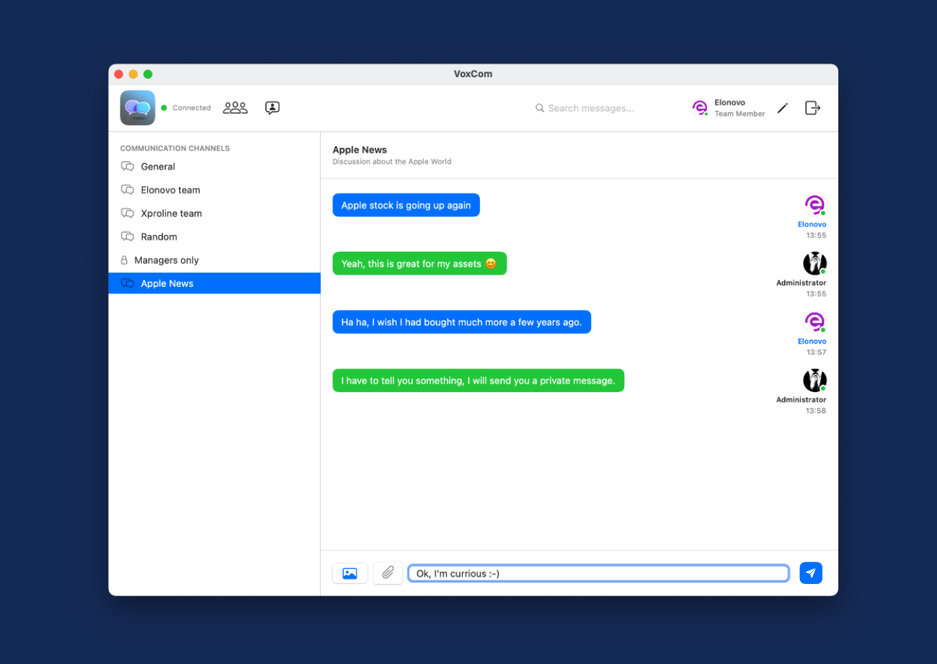Click the image upload icon button

pos(350,573)
